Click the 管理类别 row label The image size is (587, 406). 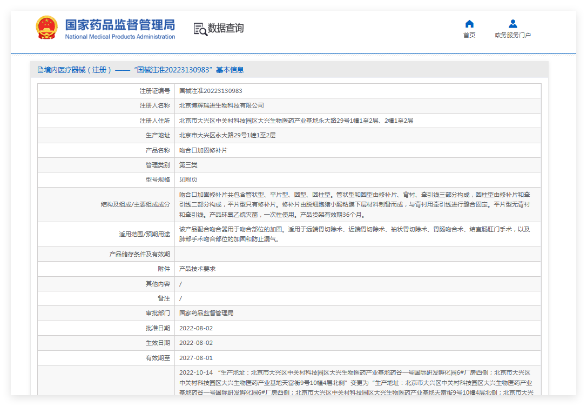point(158,165)
